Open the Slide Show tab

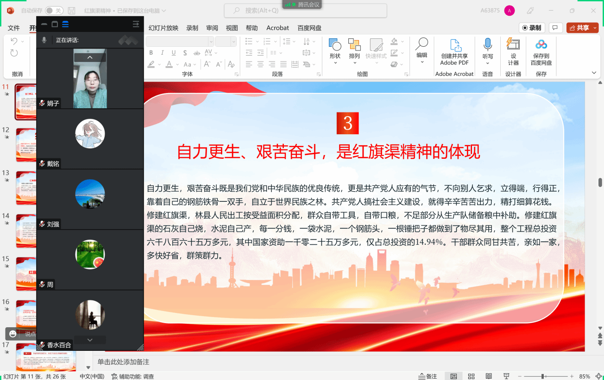163,28
